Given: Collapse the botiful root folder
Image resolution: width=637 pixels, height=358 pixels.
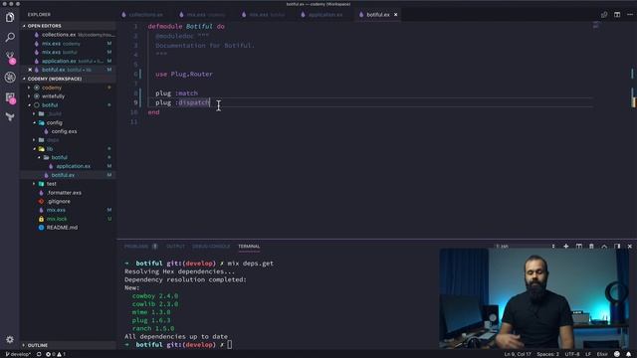Looking at the screenshot, I should point(50,105).
